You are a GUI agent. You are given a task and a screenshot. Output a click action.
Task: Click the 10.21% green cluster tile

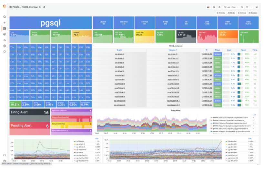coord(15,104)
